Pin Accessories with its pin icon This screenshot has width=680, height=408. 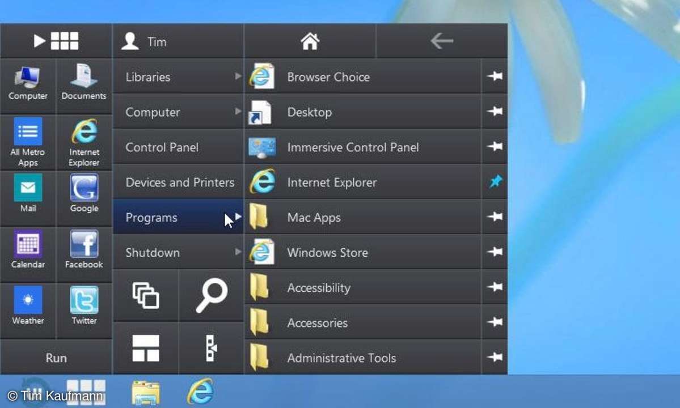(x=495, y=322)
